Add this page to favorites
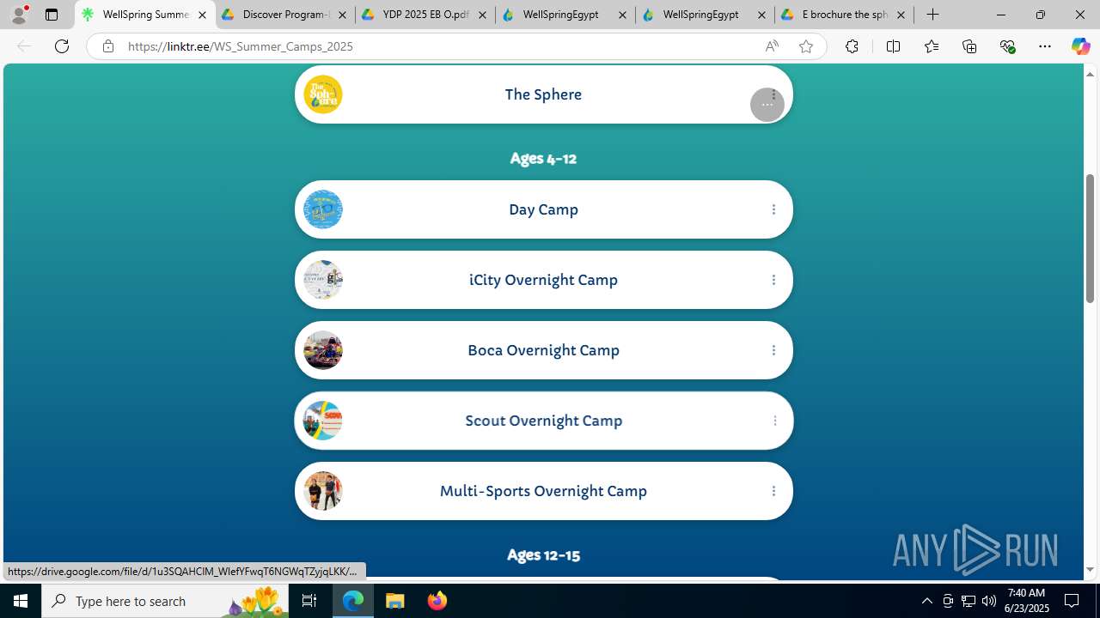The width and height of the screenshot is (1100, 618). 805,46
